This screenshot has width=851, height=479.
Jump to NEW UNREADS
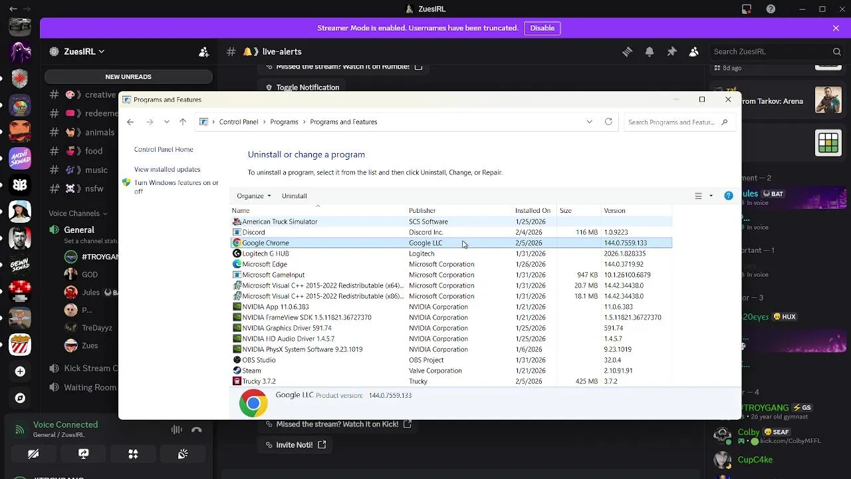point(128,77)
